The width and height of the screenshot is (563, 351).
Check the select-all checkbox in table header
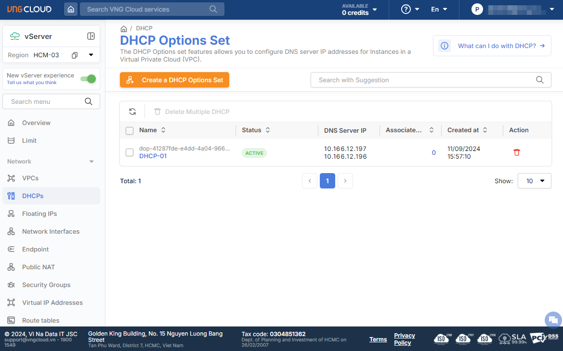click(x=130, y=130)
